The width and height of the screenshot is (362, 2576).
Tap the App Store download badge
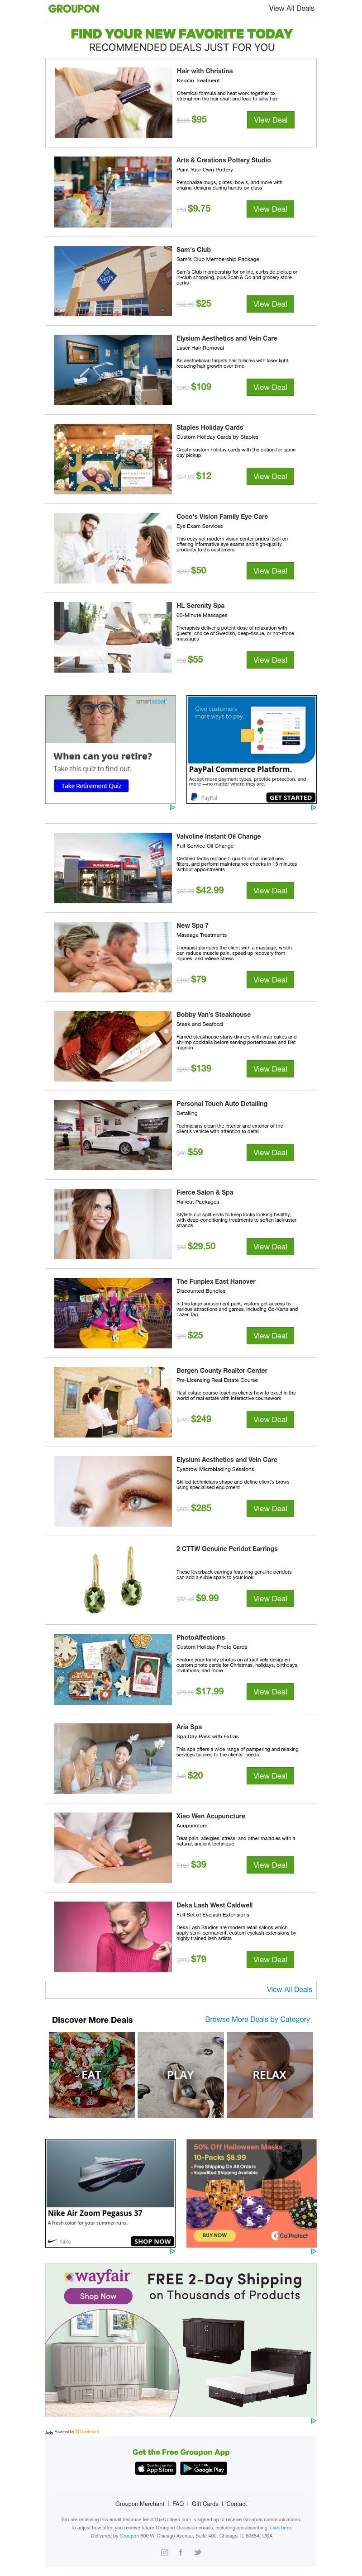click(156, 2467)
